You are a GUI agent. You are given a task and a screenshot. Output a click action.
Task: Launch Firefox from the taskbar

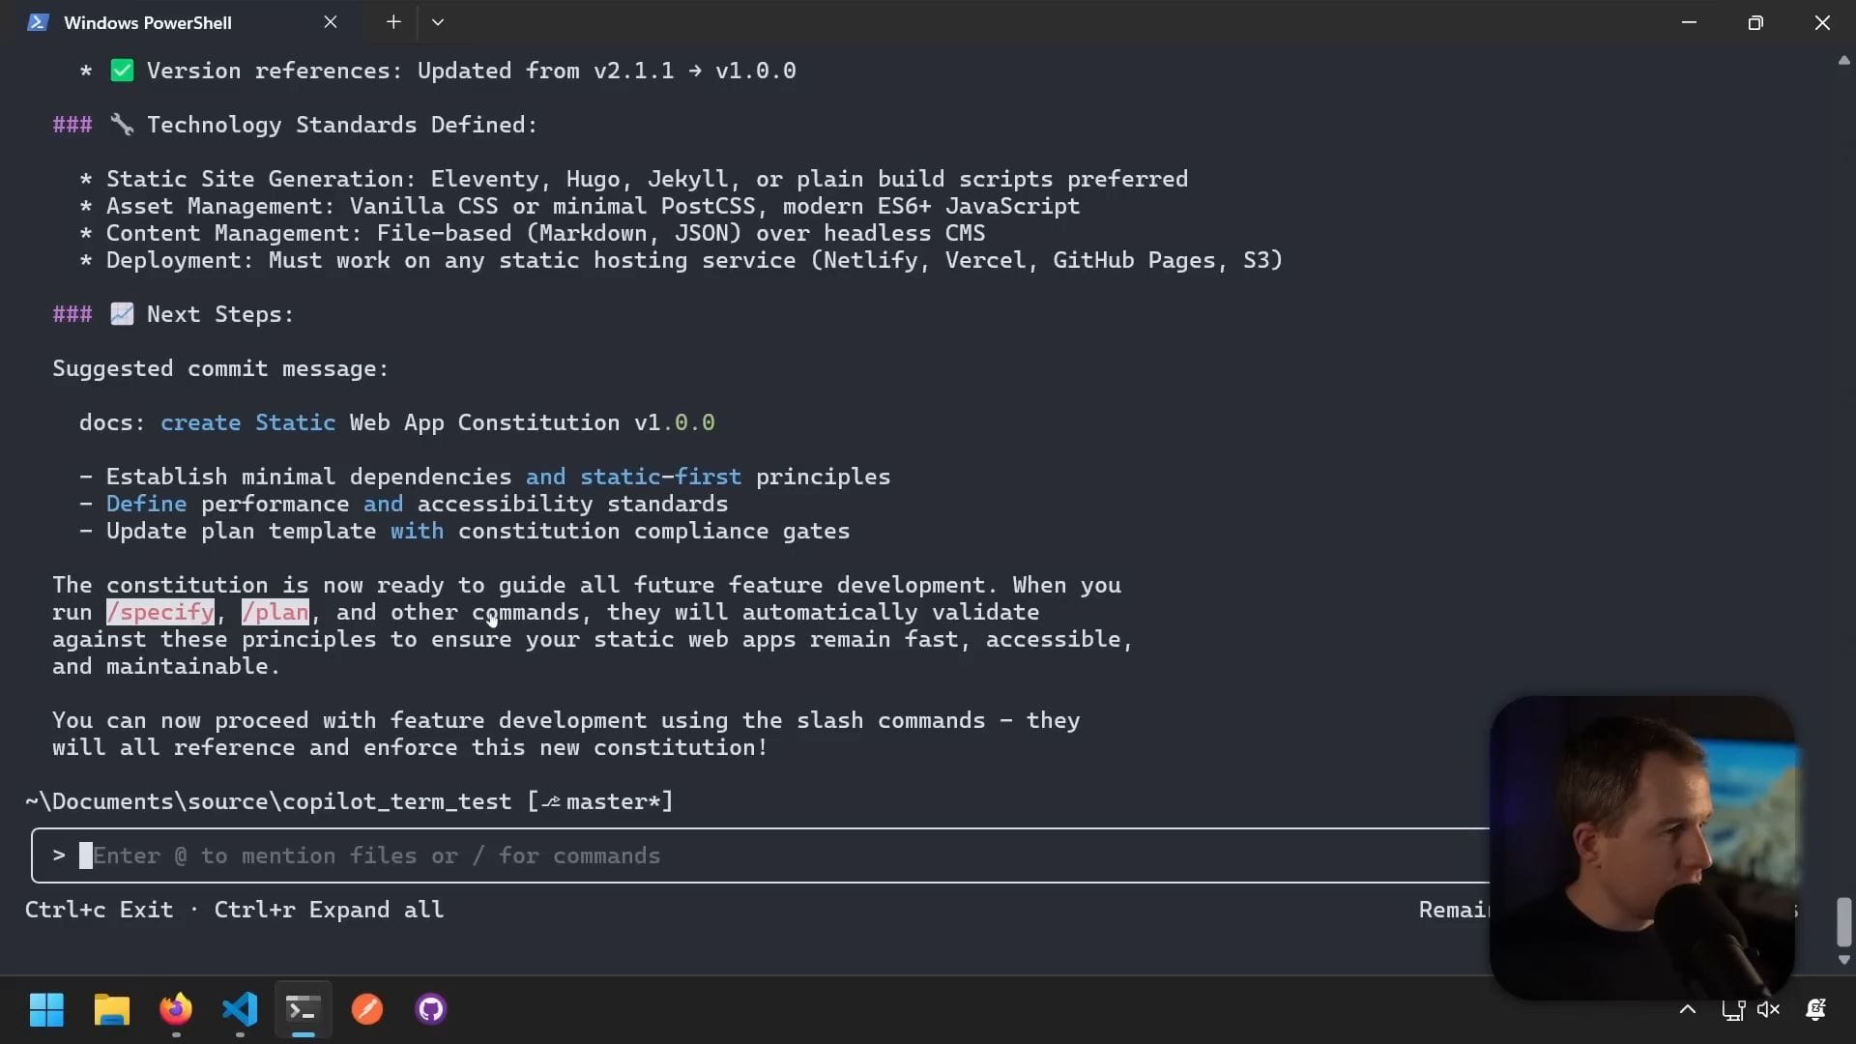pos(176,1009)
